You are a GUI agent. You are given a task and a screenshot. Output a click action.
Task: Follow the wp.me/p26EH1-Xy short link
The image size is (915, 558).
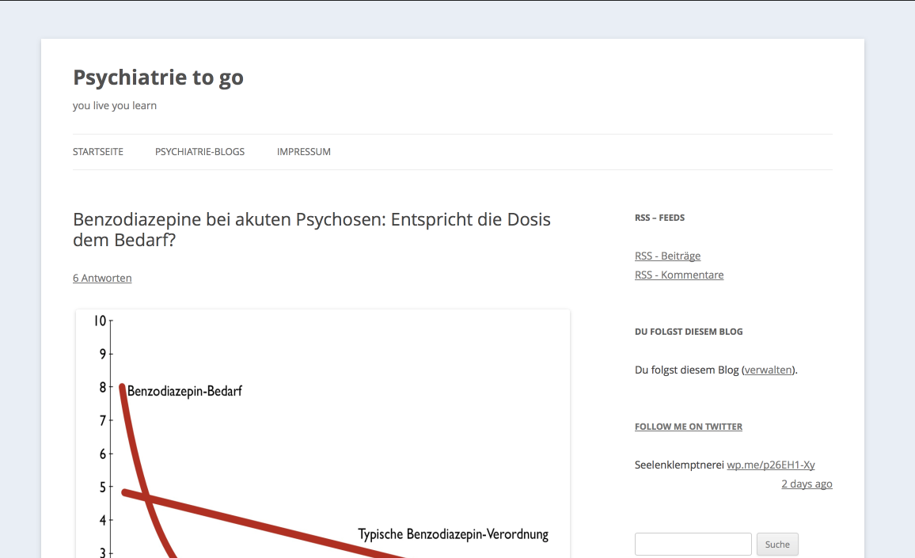(x=770, y=465)
